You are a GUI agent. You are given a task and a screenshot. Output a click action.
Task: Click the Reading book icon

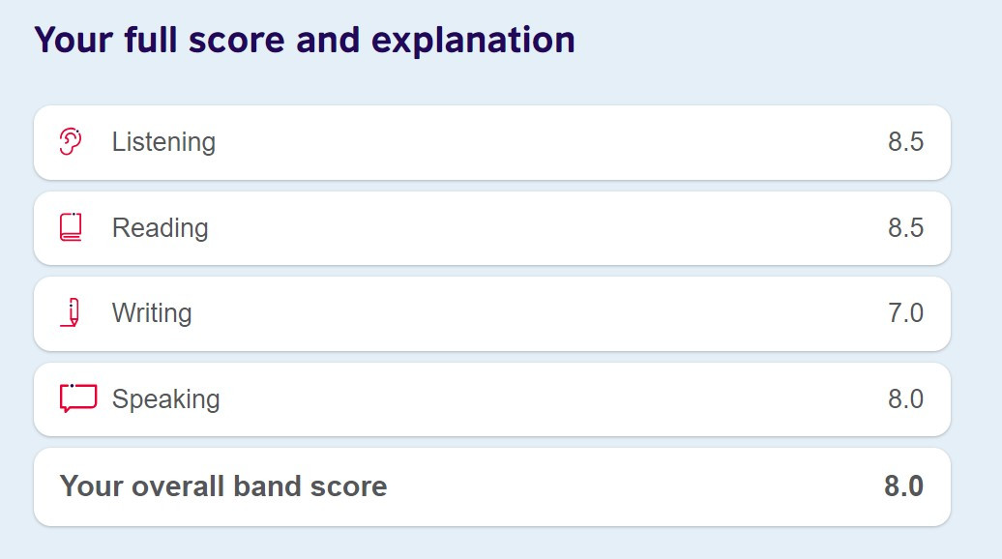click(x=71, y=227)
